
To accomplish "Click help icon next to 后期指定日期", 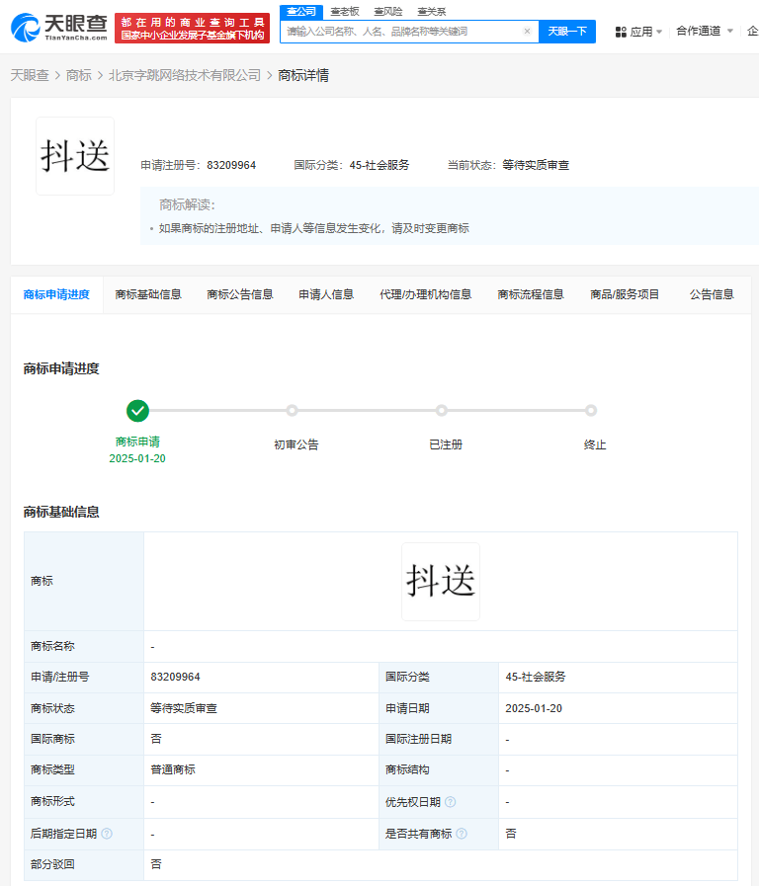I will 107,834.
